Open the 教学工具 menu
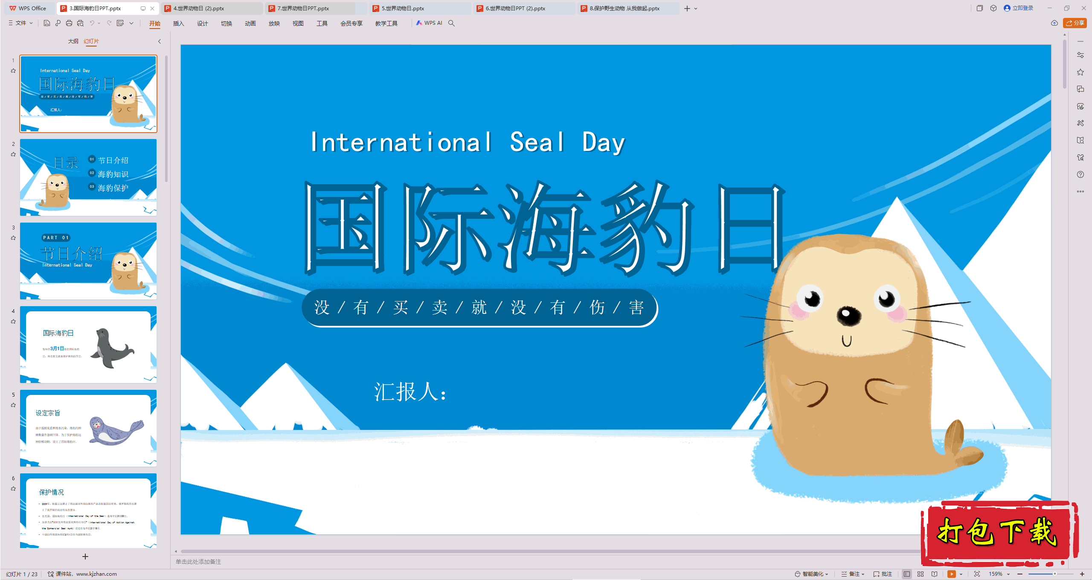 point(386,23)
